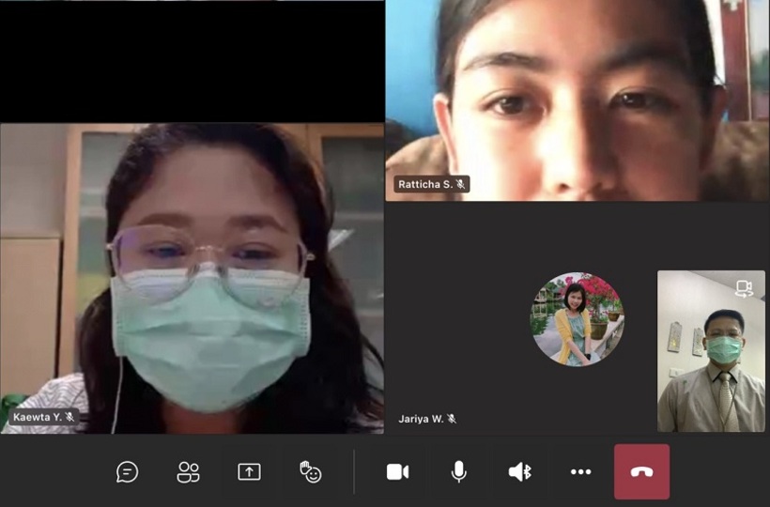Show the participants list
This screenshot has width=770, height=507.
(x=189, y=471)
